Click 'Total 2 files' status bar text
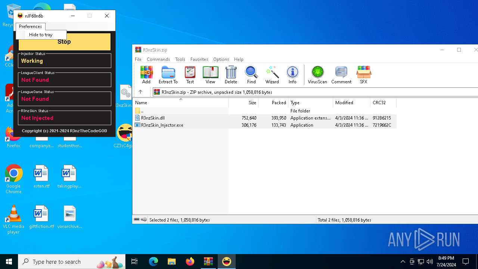This screenshot has width=478, height=269. tap(344, 220)
